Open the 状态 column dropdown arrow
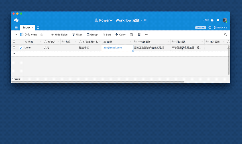The width and height of the screenshot is (242, 144). [x=41, y=42]
